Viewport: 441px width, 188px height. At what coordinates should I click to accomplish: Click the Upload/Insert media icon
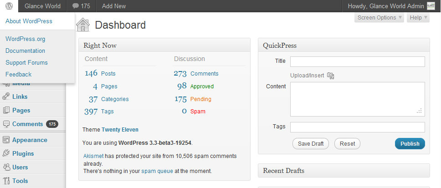coord(330,76)
